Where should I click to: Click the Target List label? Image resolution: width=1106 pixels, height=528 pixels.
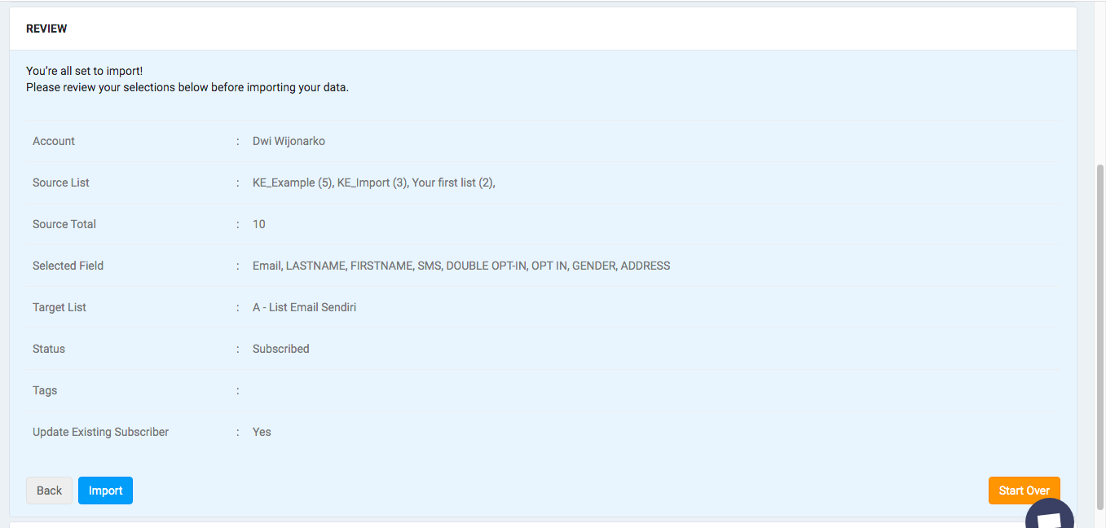click(59, 307)
